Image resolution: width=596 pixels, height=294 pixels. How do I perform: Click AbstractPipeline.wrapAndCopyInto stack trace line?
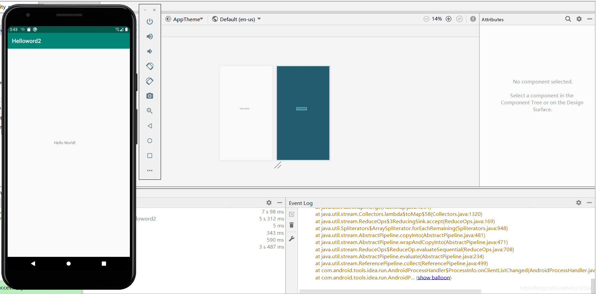click(411, 242)
